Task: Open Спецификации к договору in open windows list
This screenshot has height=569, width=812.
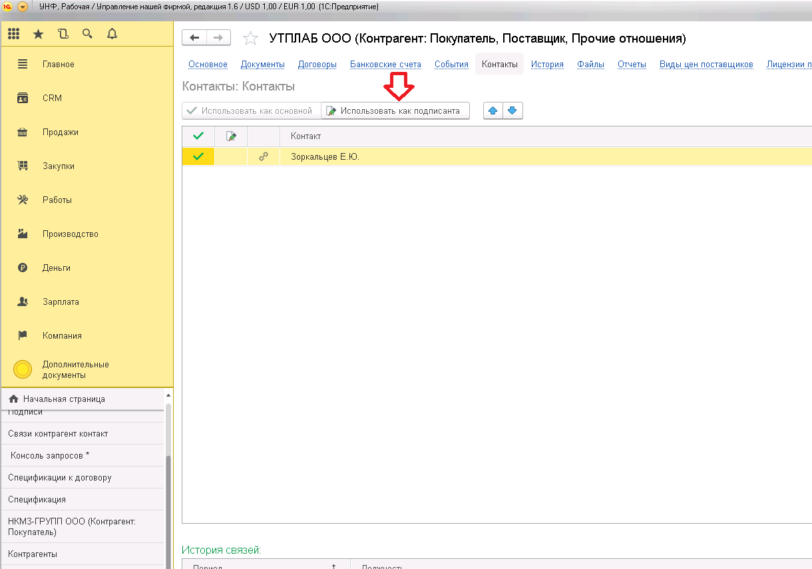Action: (60, 478)
